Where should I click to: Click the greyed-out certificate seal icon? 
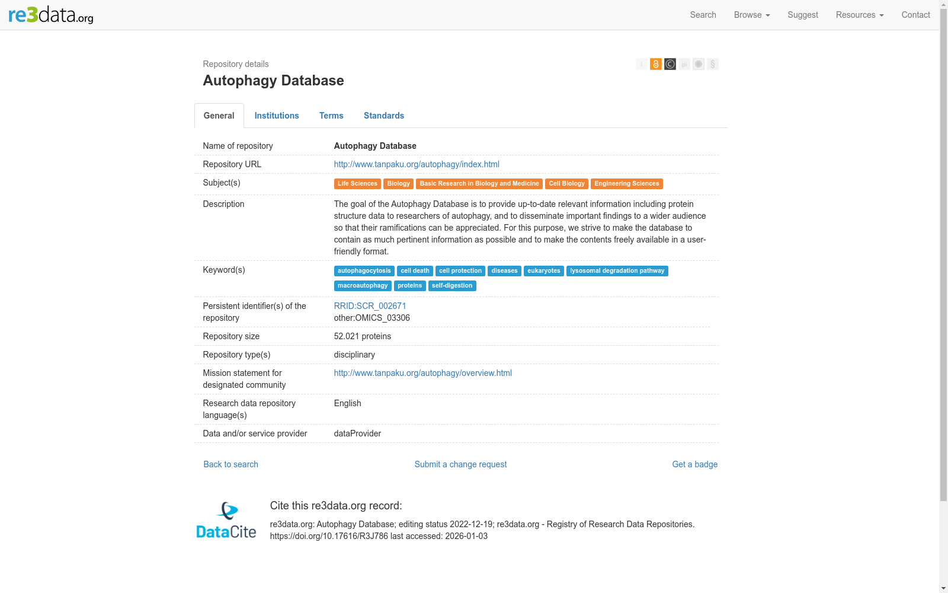point(699,64)
